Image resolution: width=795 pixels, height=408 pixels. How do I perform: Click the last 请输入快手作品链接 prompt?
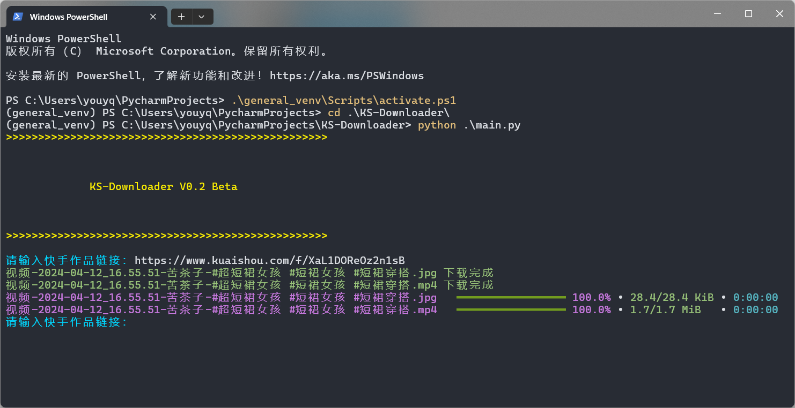point(67,322)
